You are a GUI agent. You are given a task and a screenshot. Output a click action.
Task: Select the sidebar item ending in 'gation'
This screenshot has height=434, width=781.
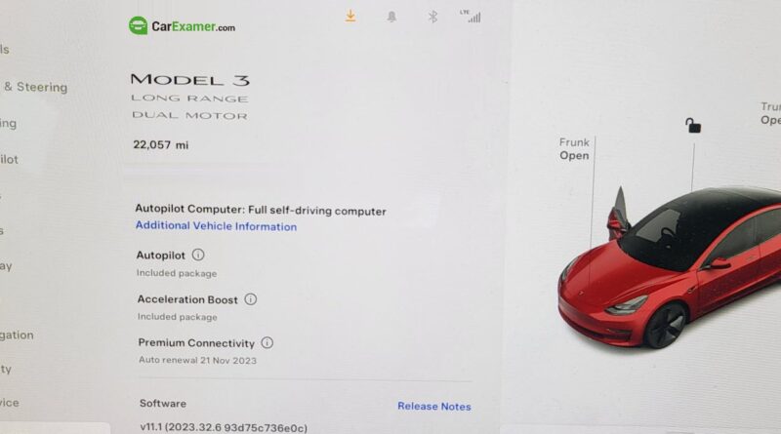tap(17, 335)
